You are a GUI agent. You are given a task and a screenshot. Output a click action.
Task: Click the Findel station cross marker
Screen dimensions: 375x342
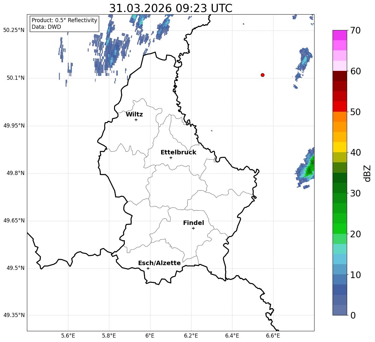pyautogui.click(x=193, y=228)
